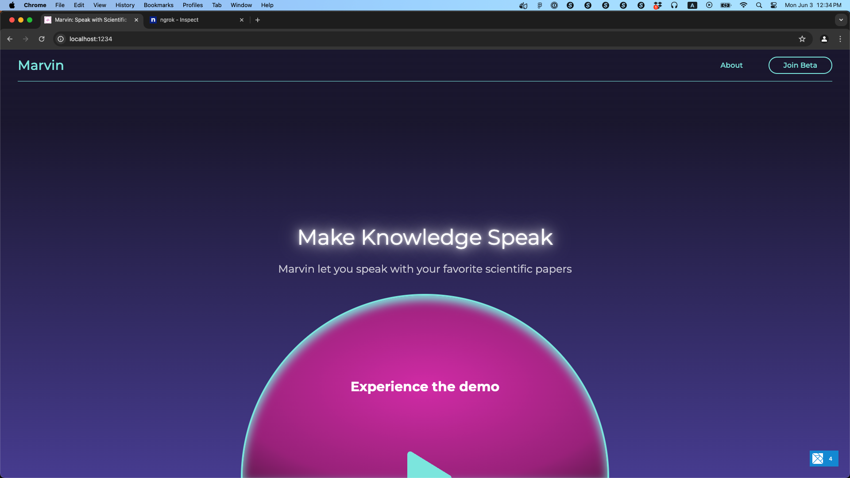Open the About link
Image resolution: width=850 pixels, height=478 pixels.
coord(731,65)
